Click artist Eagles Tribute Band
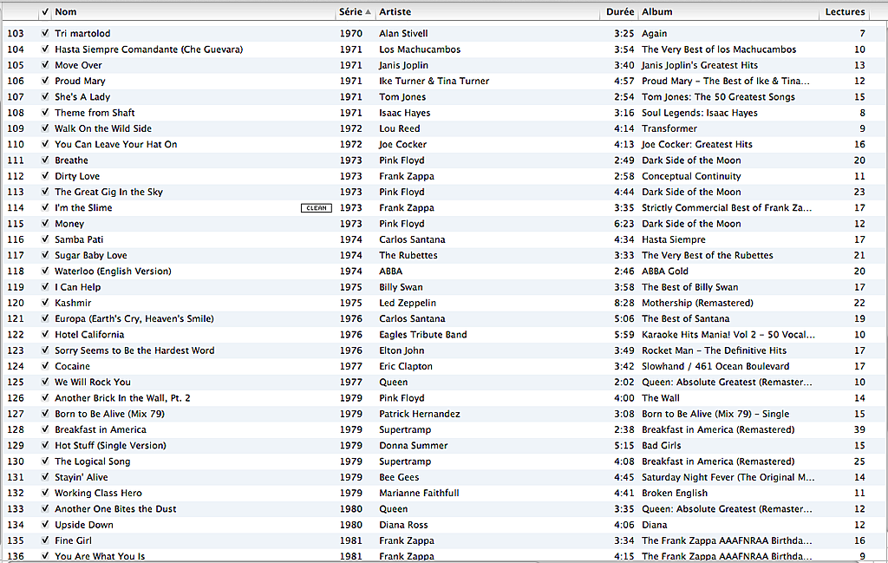888x563 pixels. coord(423,335)
